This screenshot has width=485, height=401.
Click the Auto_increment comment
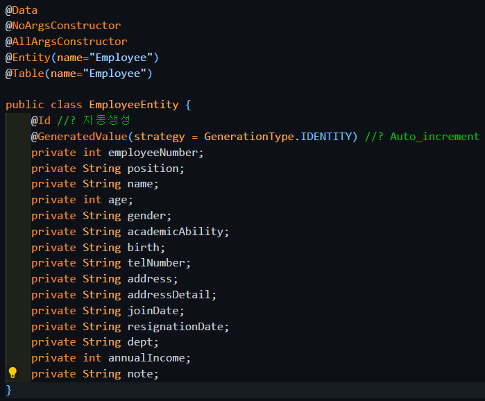point(434,137)
